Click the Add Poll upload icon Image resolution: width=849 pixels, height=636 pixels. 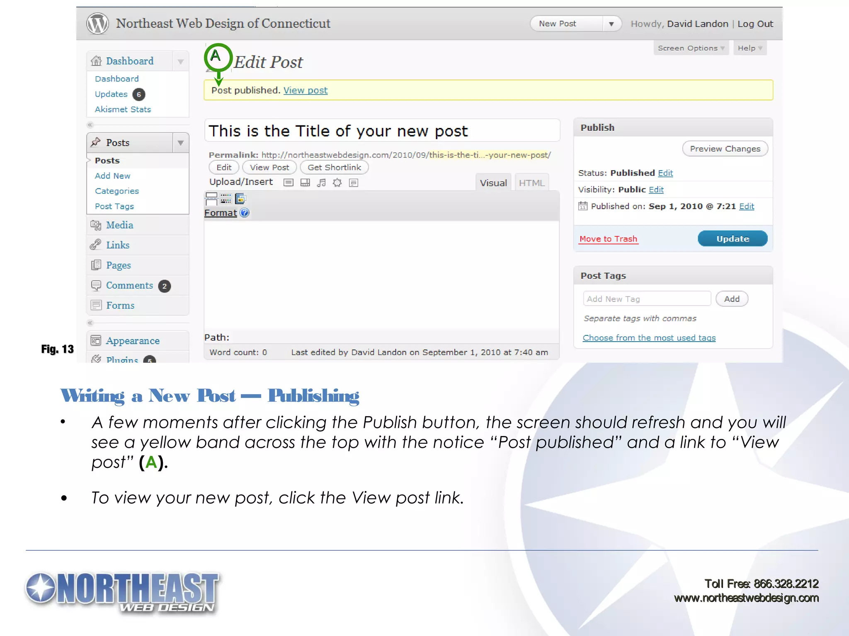click(354, 183)
